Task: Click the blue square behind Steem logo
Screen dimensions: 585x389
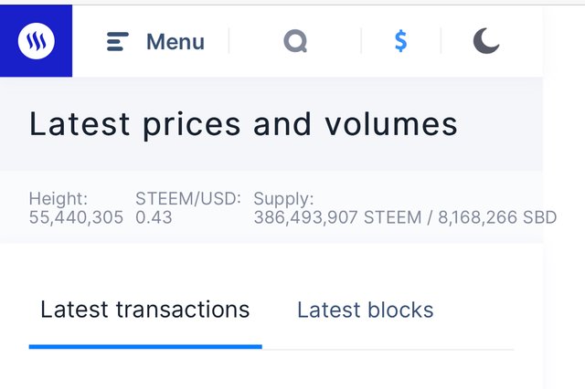Action: point(37,40)
